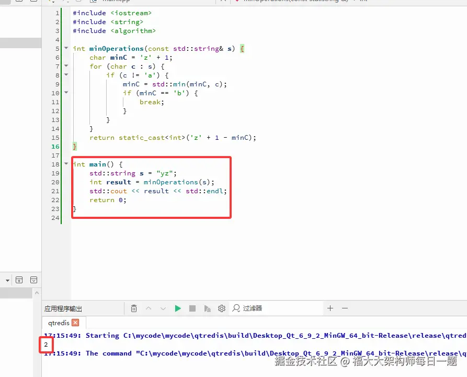467x377 pixels.
Task: Close the sidebar pane with chevron-box icon
Action: 33,280
